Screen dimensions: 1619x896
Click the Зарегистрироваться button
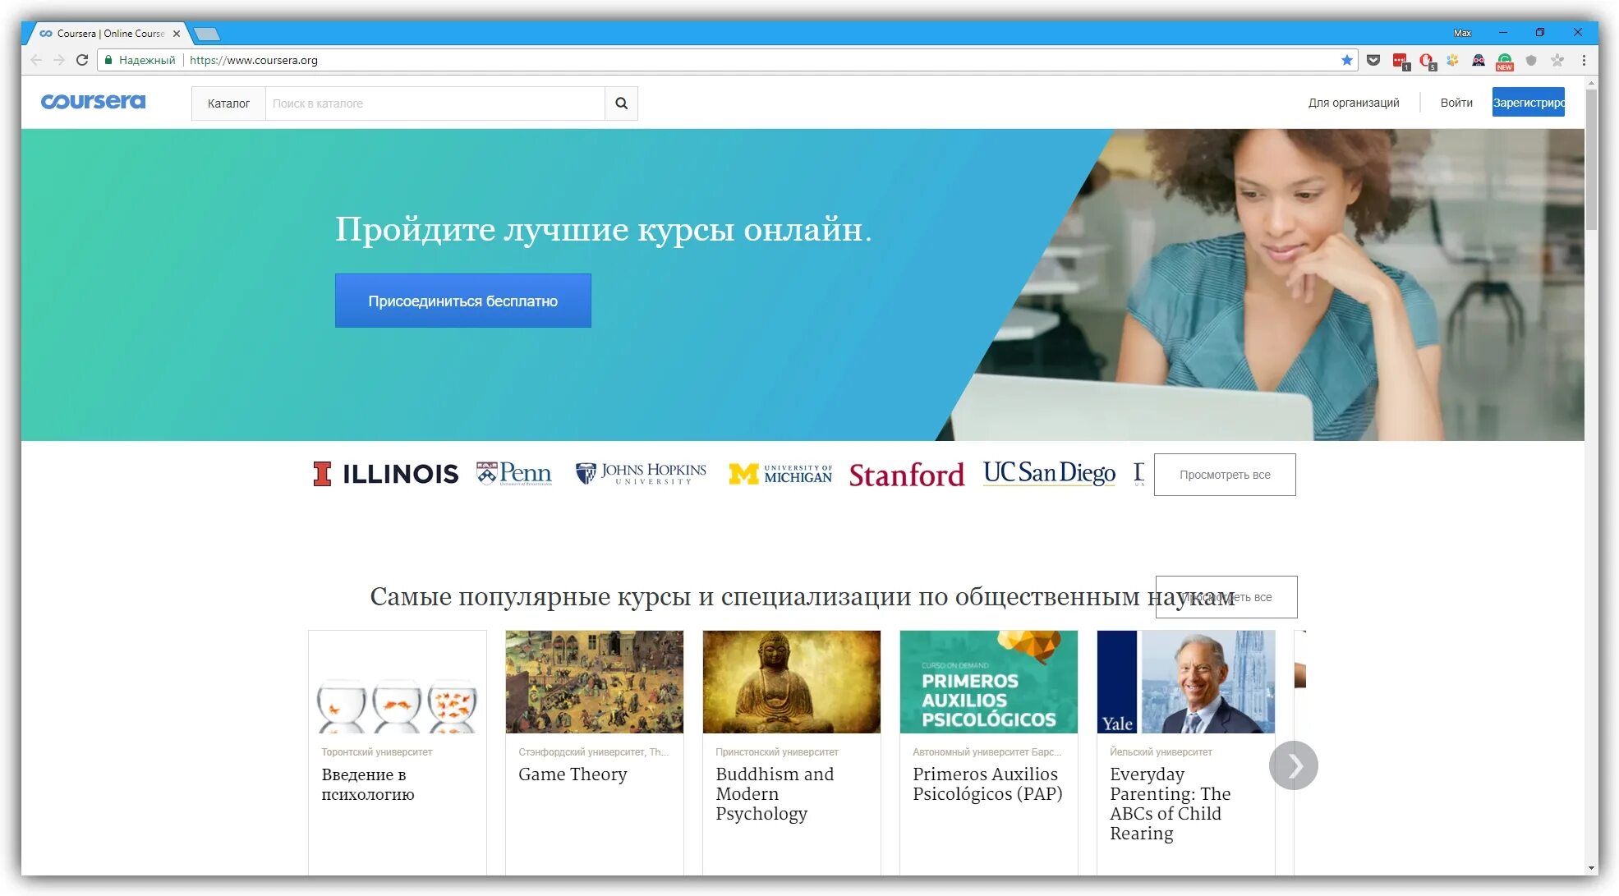click(x=1529, y=103)
